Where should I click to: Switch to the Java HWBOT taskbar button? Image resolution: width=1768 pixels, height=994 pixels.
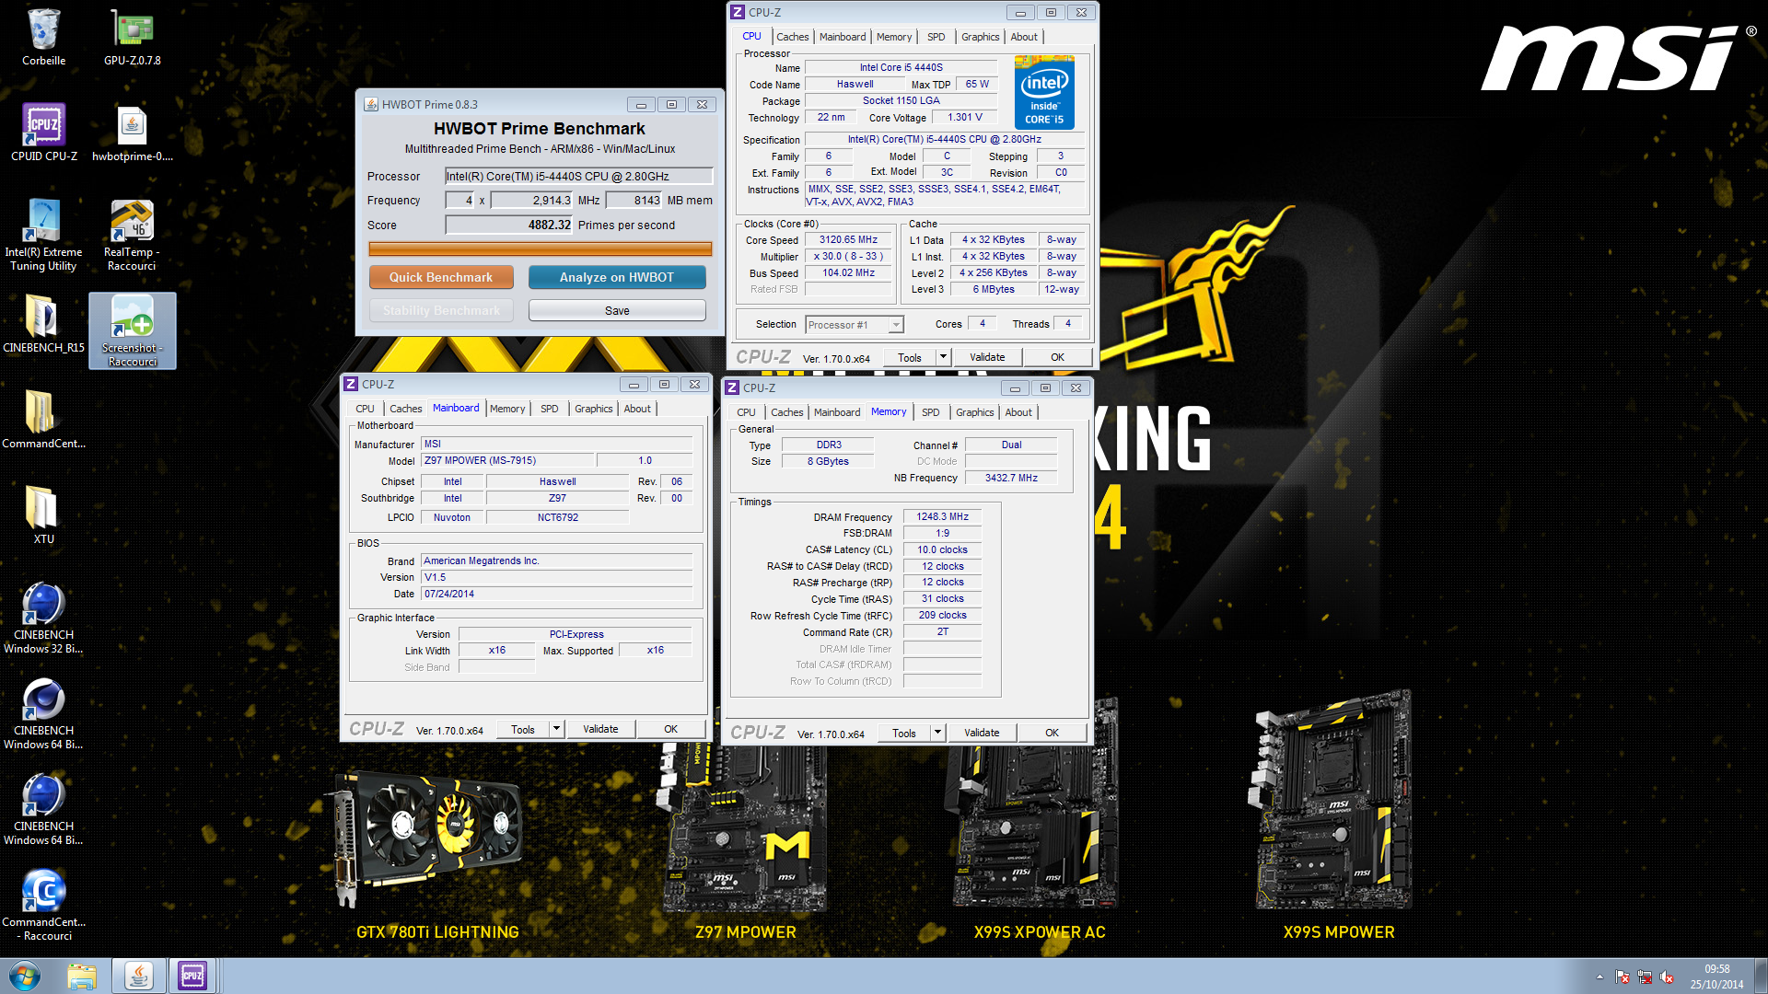(x=138, y=976)
